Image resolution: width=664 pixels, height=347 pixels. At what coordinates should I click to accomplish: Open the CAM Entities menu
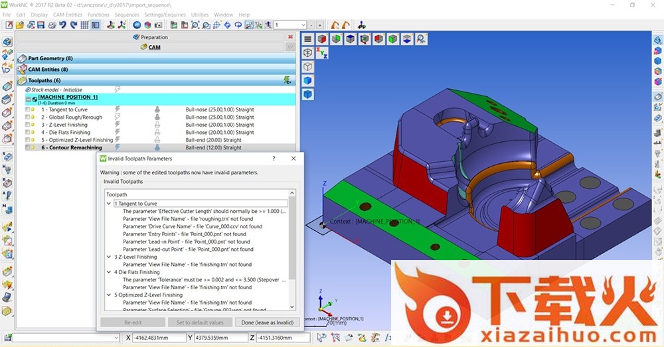click(x=68, y=15)
